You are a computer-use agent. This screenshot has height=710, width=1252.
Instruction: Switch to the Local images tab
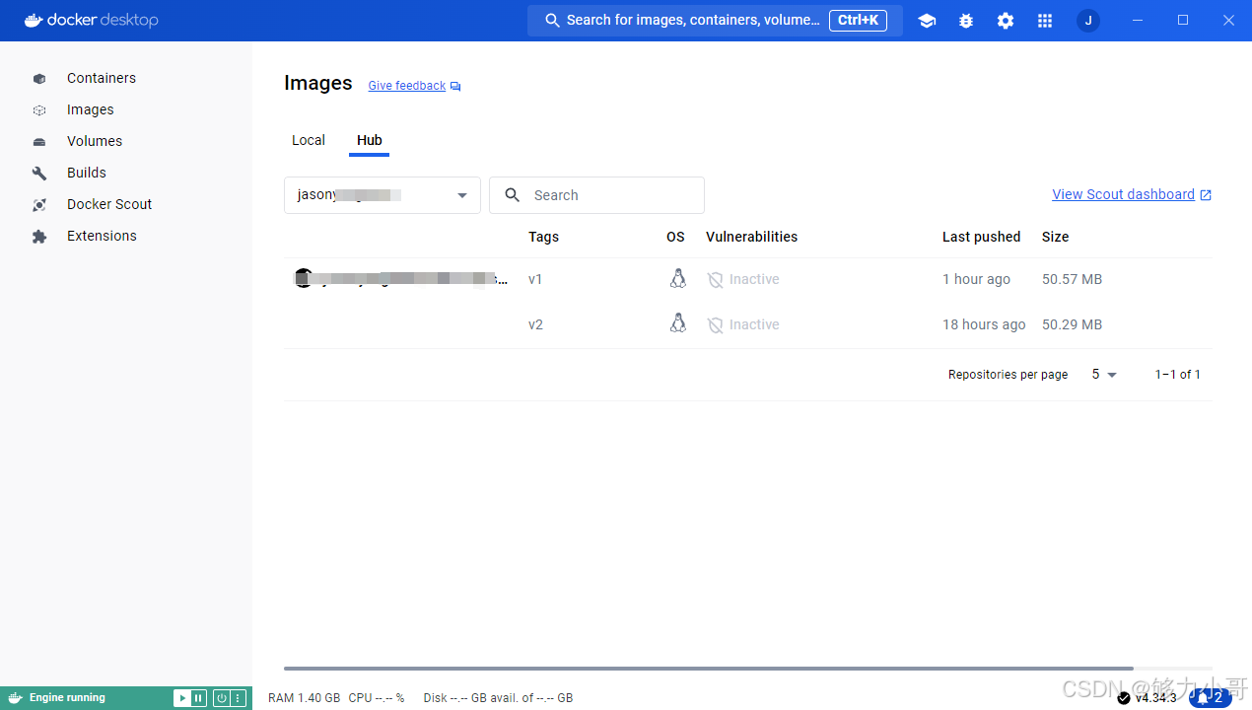click(x=308, y=140)
